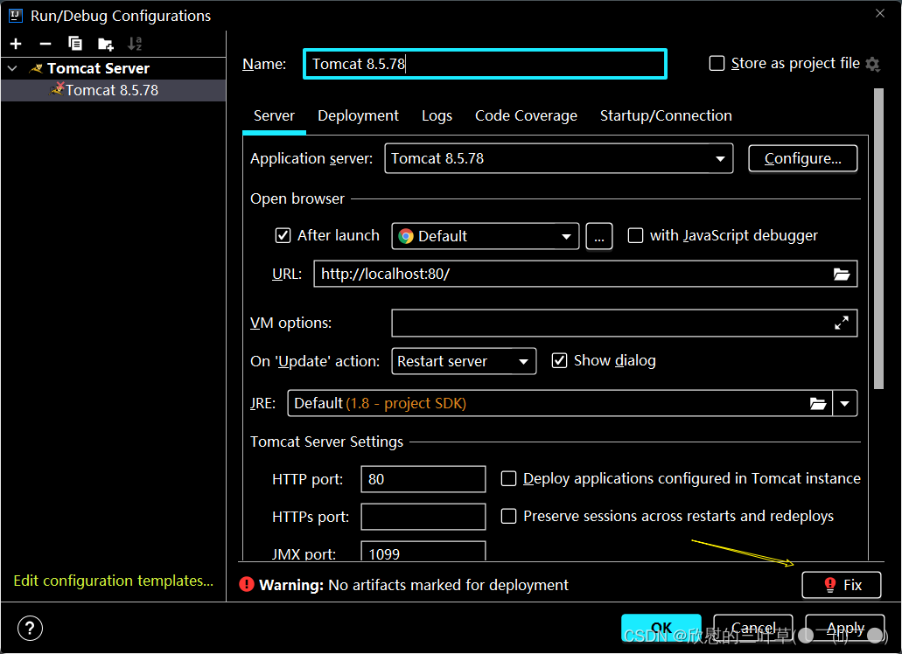The image size is (902, 654).
Task: Remove configuration with minus icon
Action: point(45,44)
